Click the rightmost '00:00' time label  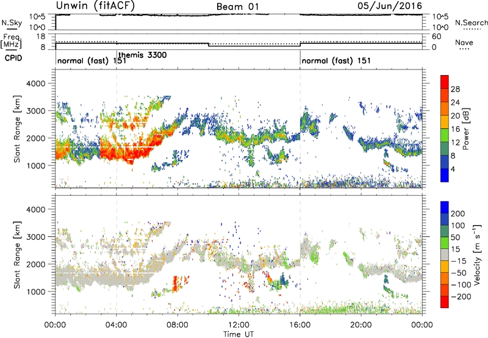tap(422, 325)
